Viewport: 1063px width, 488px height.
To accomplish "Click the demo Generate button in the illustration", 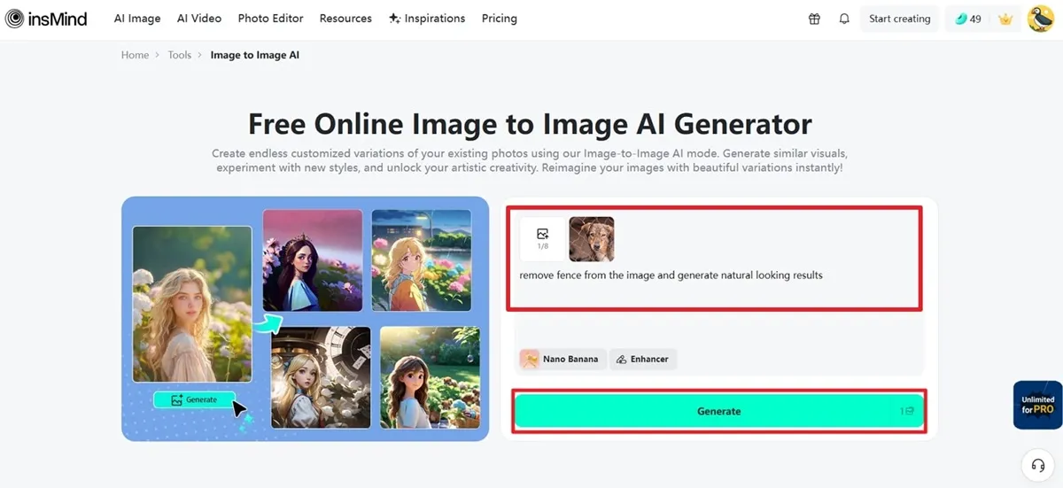I will coord(194,399).
